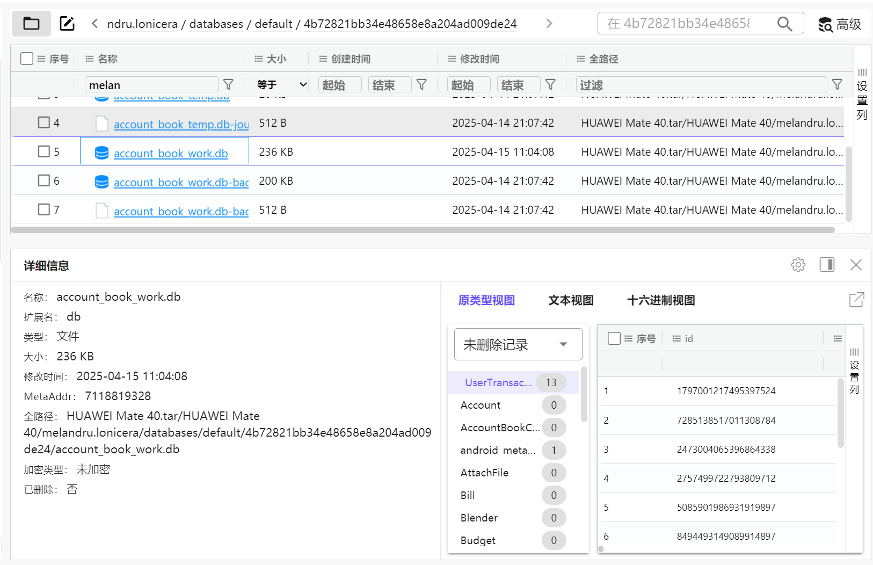Click the horizontal scrollbar under the file list
Viewport: 873px width, 565px height.
pos(423,230)
